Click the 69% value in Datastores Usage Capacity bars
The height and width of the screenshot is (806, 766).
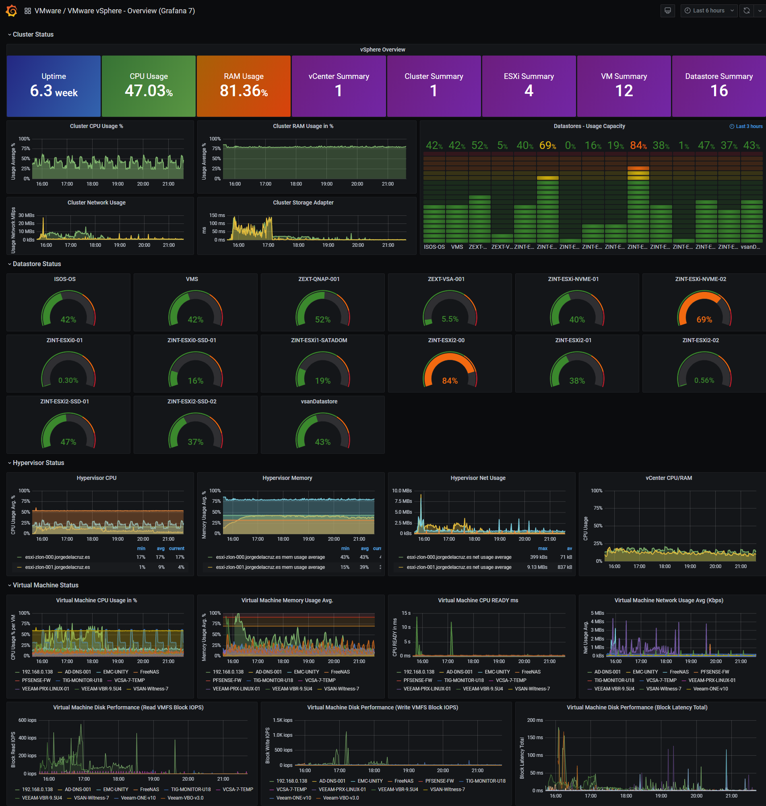point(547,145)
